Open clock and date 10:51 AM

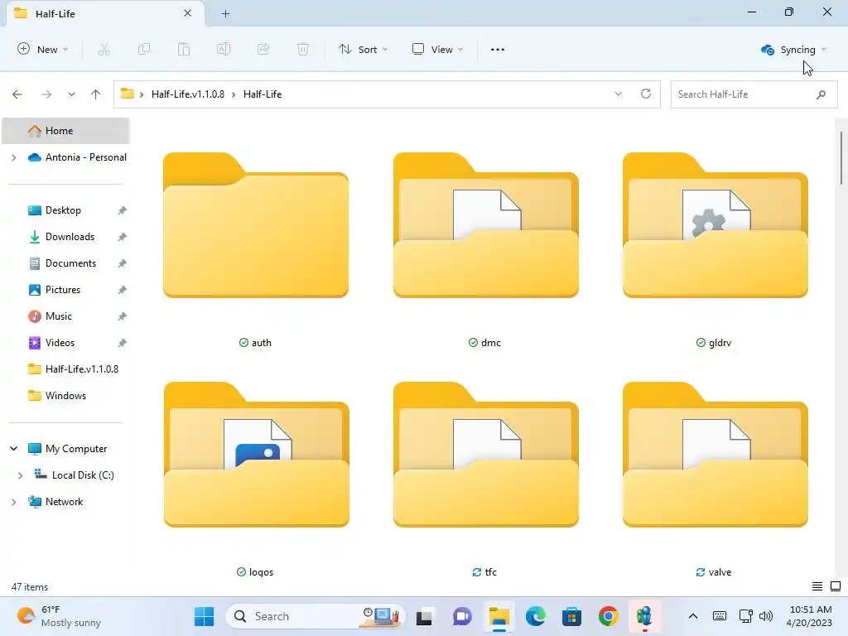pos(810,616)
